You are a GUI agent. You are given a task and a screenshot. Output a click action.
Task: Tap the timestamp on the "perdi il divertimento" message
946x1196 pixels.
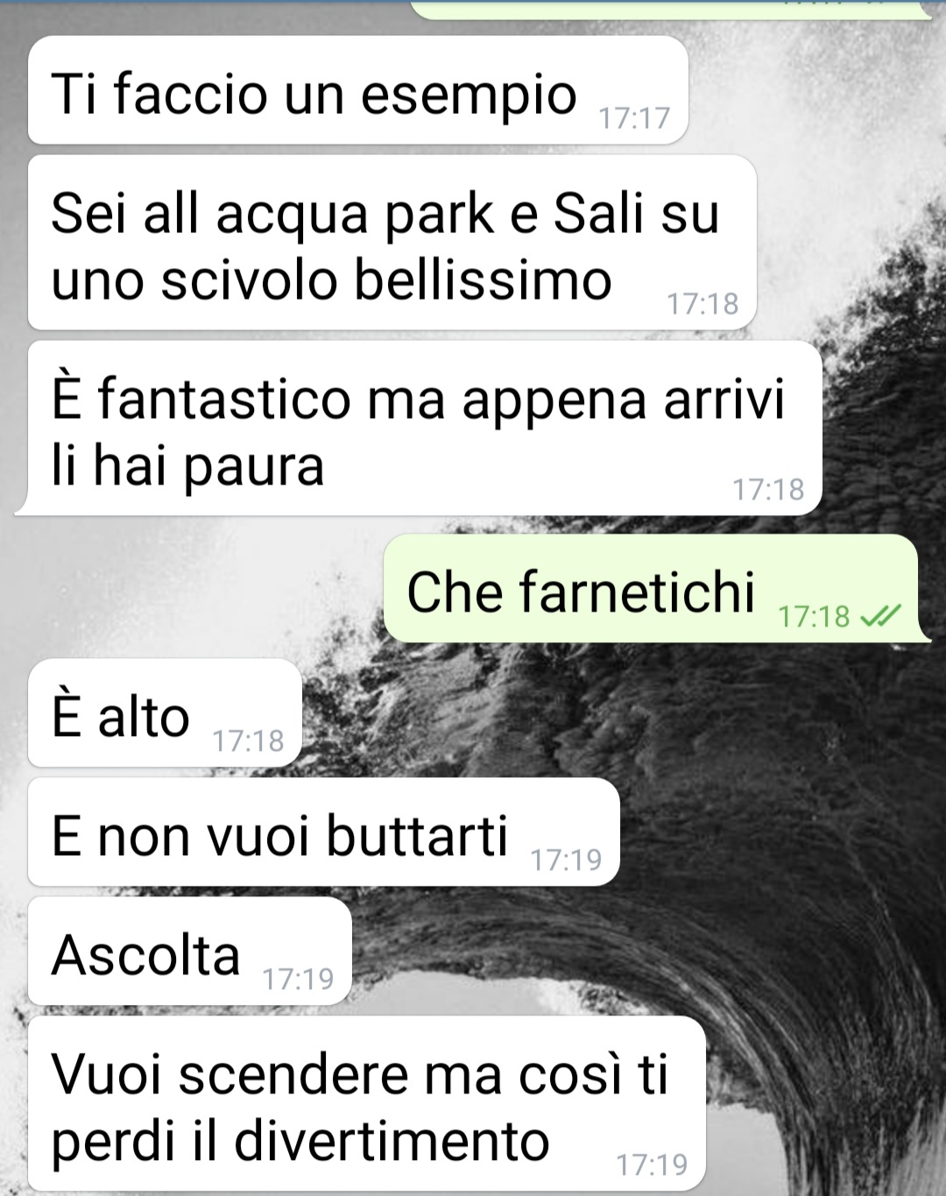(652, 1165)
